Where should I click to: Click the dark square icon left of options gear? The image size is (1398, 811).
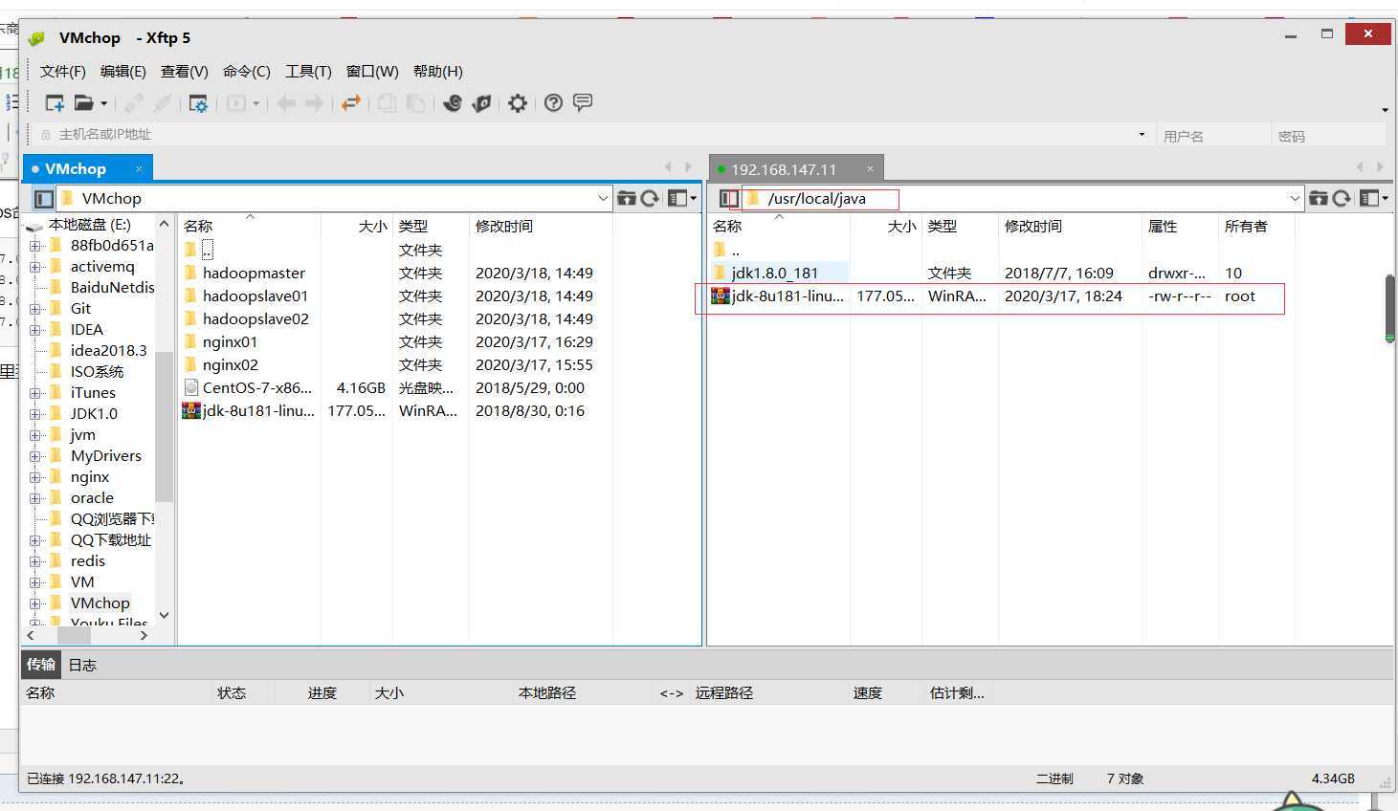(x=481, y=103)
